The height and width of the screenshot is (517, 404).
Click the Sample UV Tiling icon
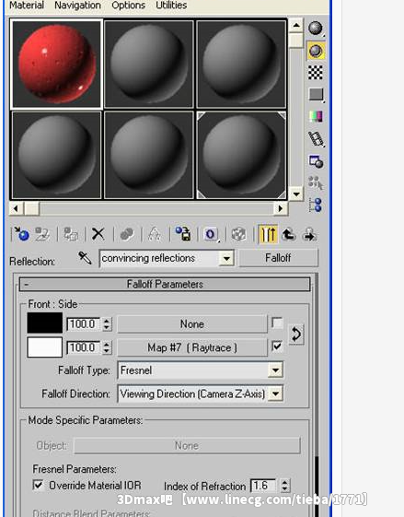pos(316,95)
